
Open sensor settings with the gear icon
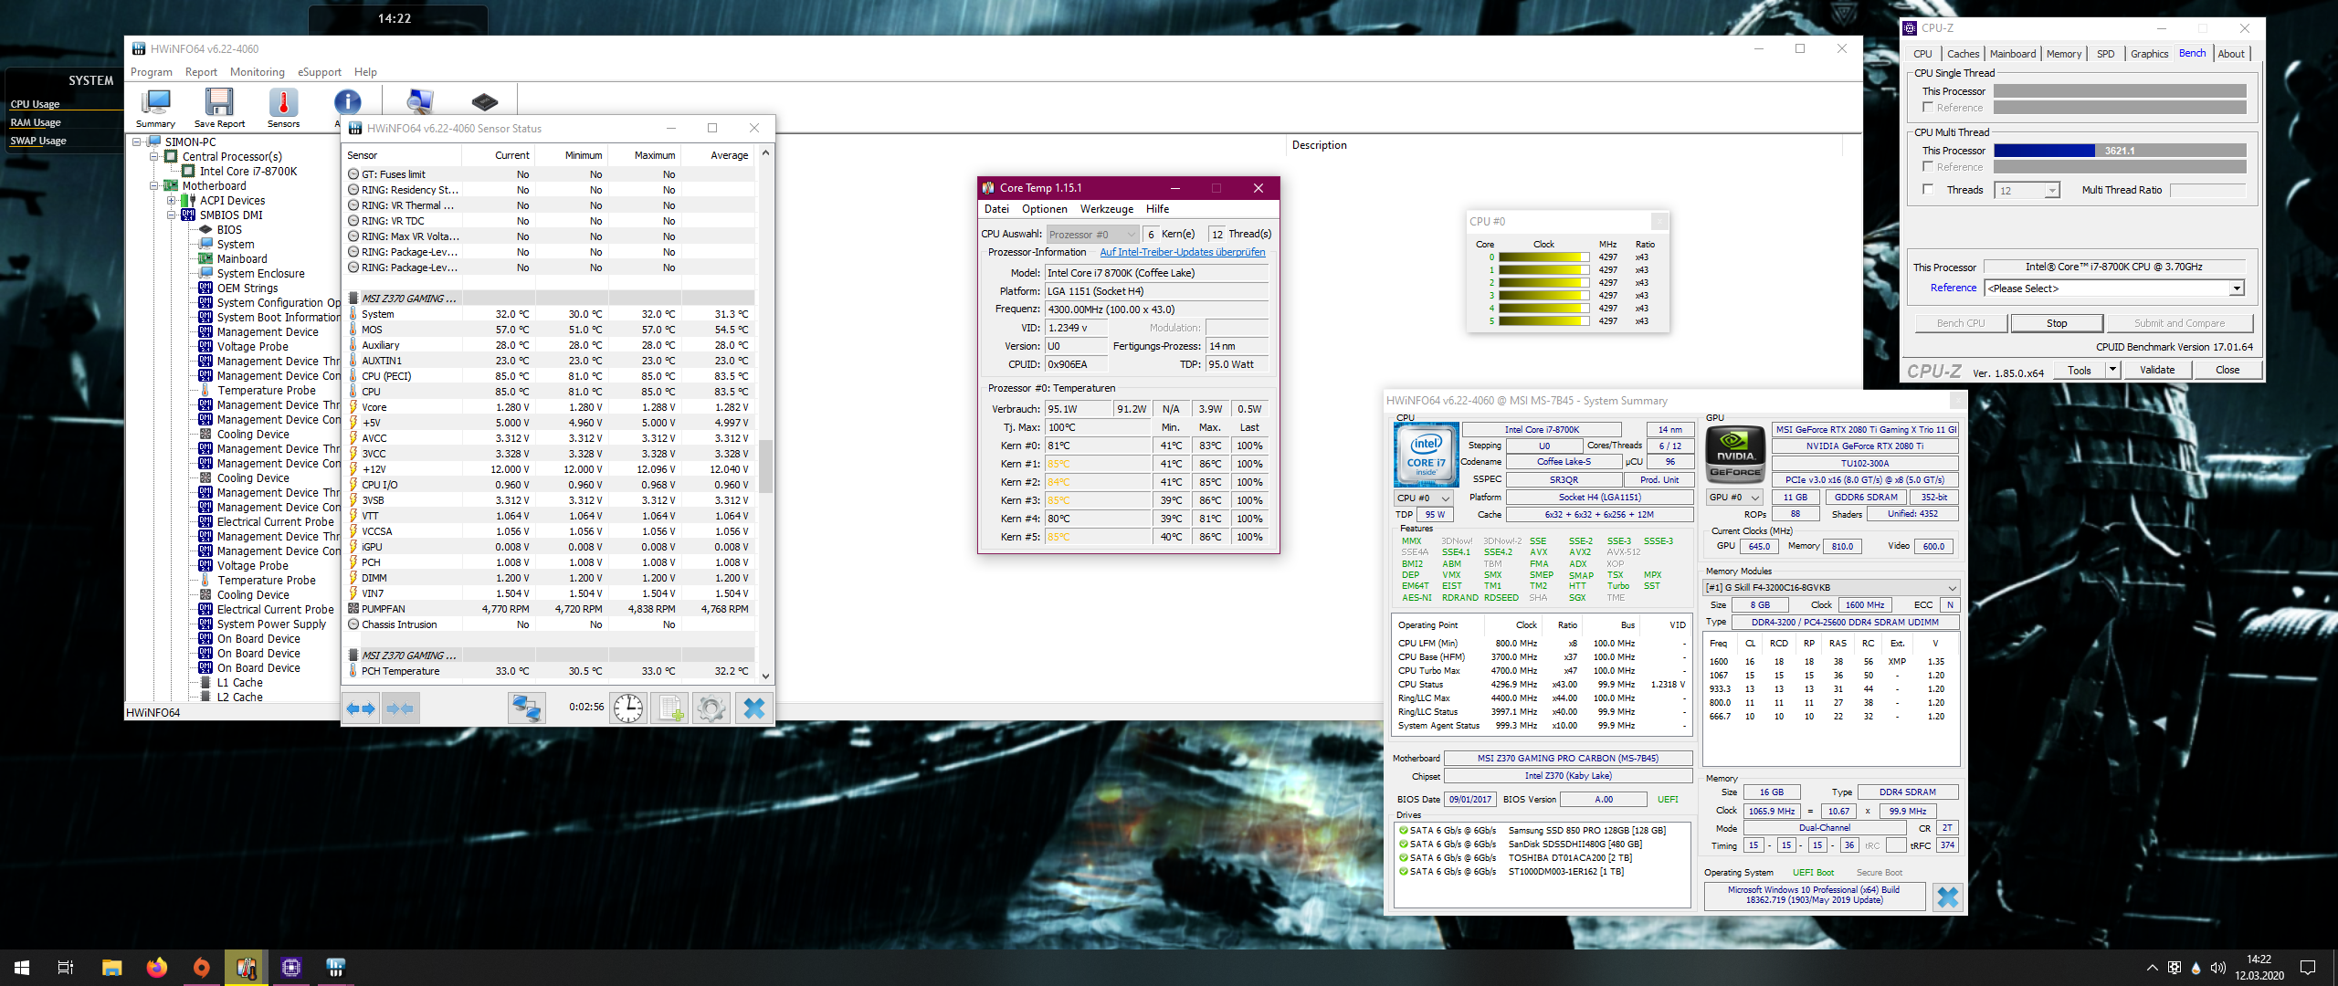(x=711, y=708)
